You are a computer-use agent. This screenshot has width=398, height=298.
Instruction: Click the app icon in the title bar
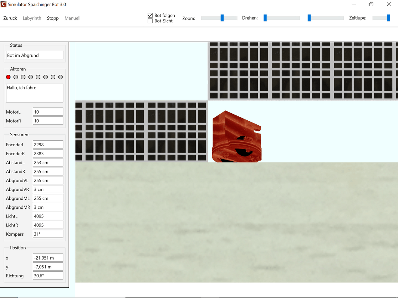point(4,5)
